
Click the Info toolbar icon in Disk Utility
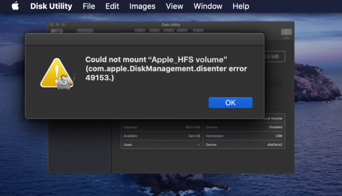point(286,32)
